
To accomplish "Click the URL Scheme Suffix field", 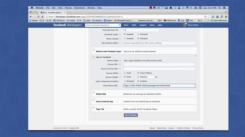I will [x=159, y=43].
